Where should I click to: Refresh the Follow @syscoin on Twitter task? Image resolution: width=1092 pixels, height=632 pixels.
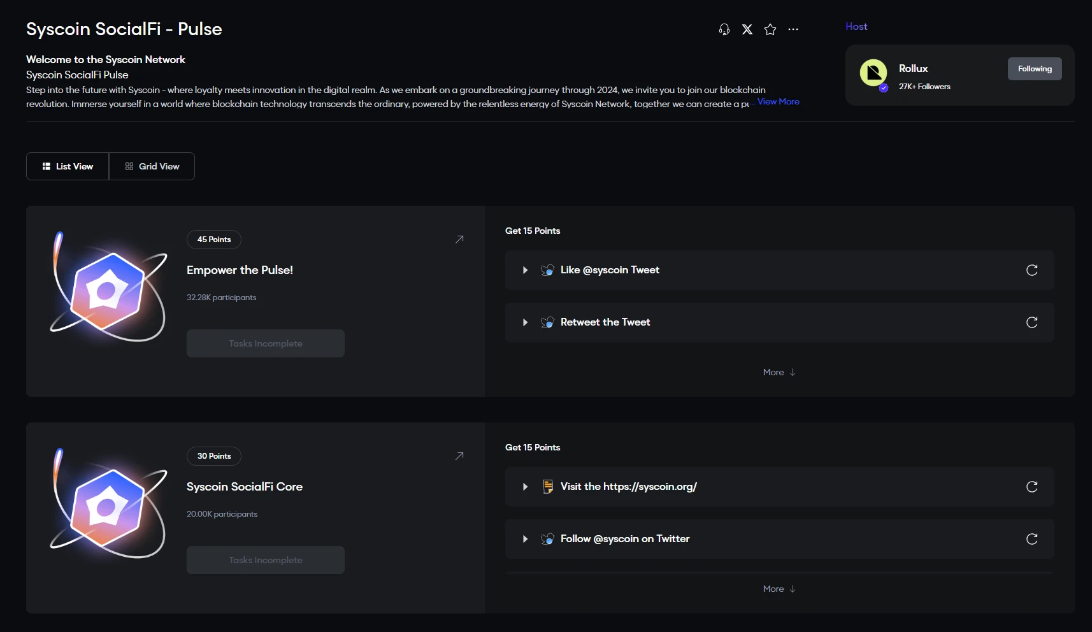click(1031, 539)
